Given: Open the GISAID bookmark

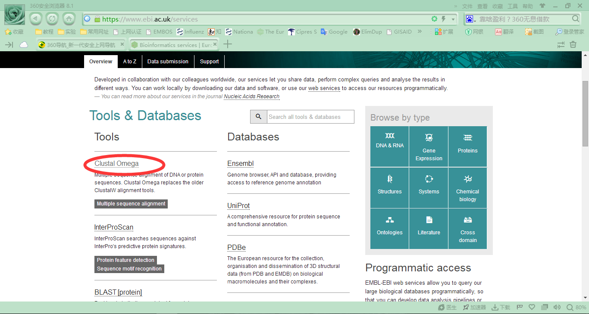Looking at the screenshot, I should coord(400,32).
